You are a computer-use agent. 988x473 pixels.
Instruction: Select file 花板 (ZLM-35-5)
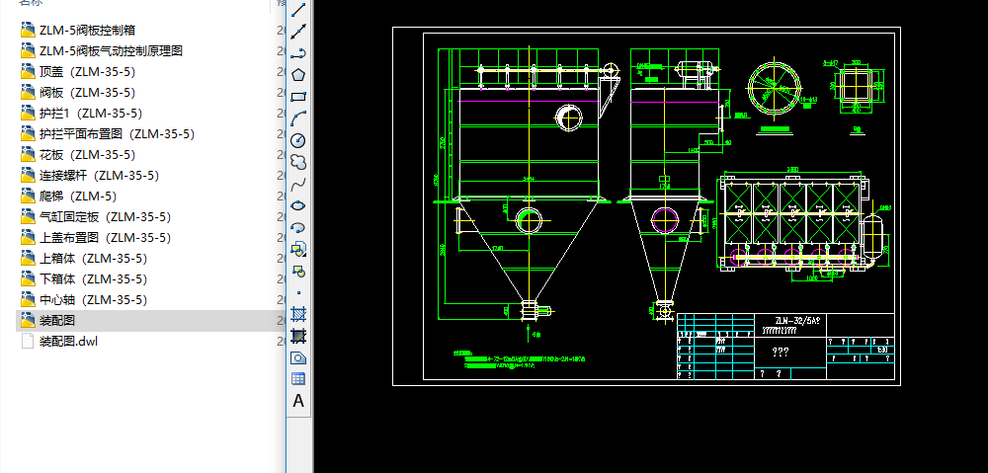[87, 155]
